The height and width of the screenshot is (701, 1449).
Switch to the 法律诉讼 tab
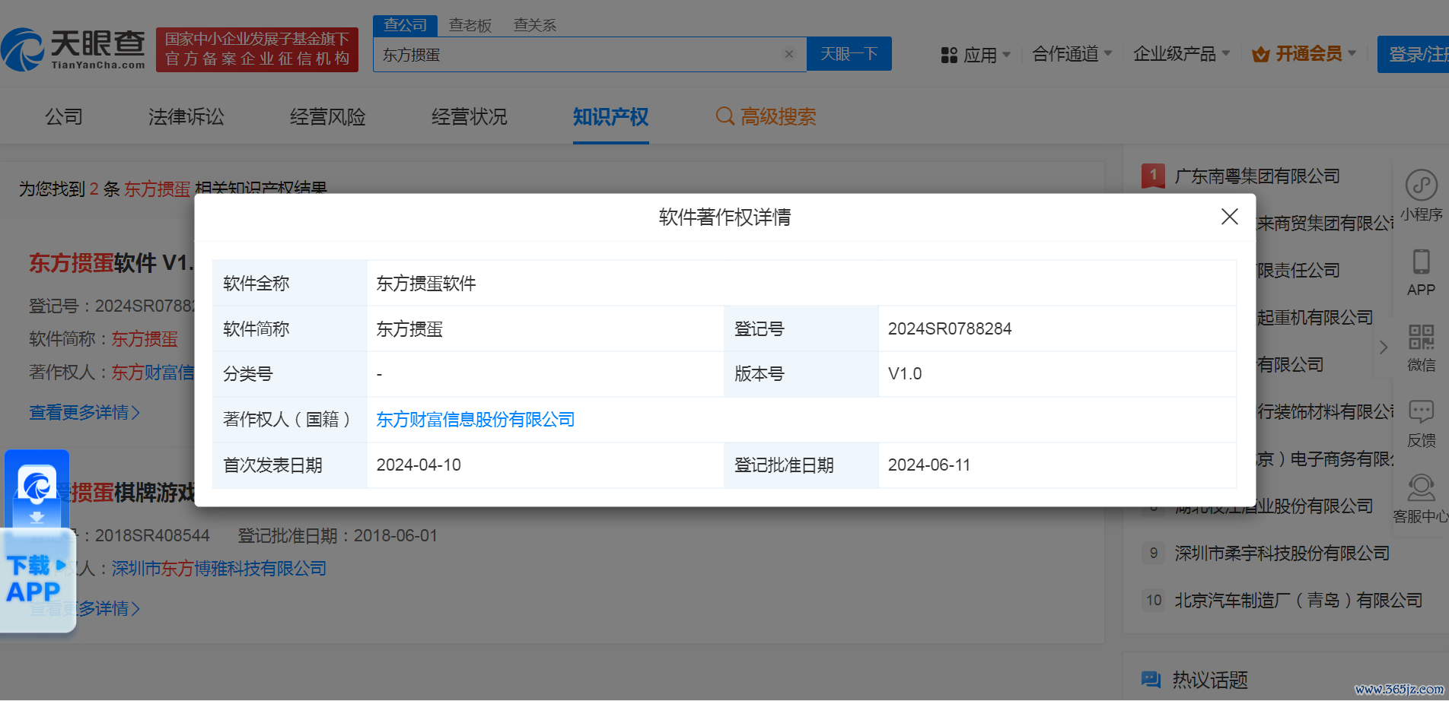[186, 116]
